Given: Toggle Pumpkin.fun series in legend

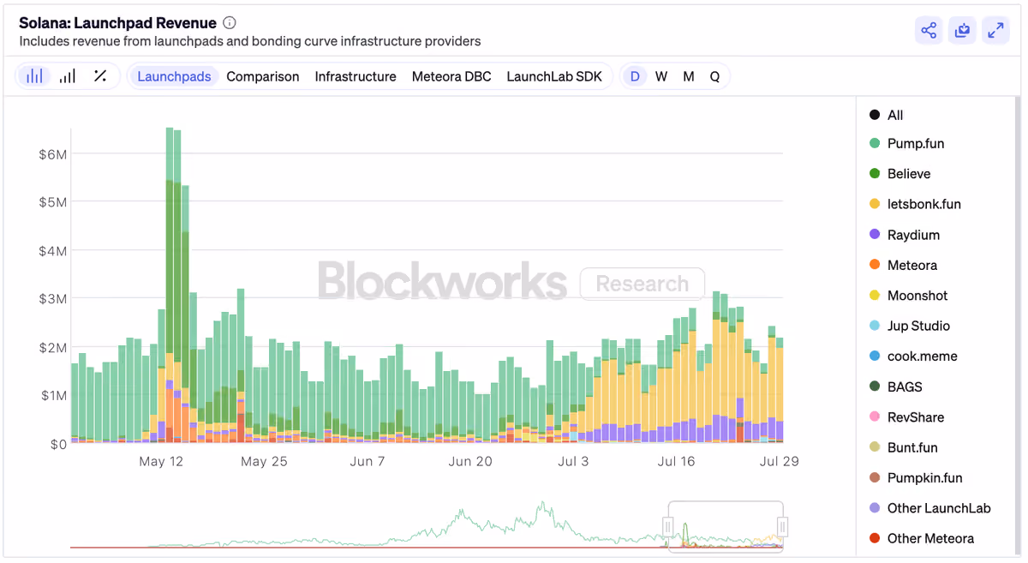Looking at the screenshot, I should (916, 477).
